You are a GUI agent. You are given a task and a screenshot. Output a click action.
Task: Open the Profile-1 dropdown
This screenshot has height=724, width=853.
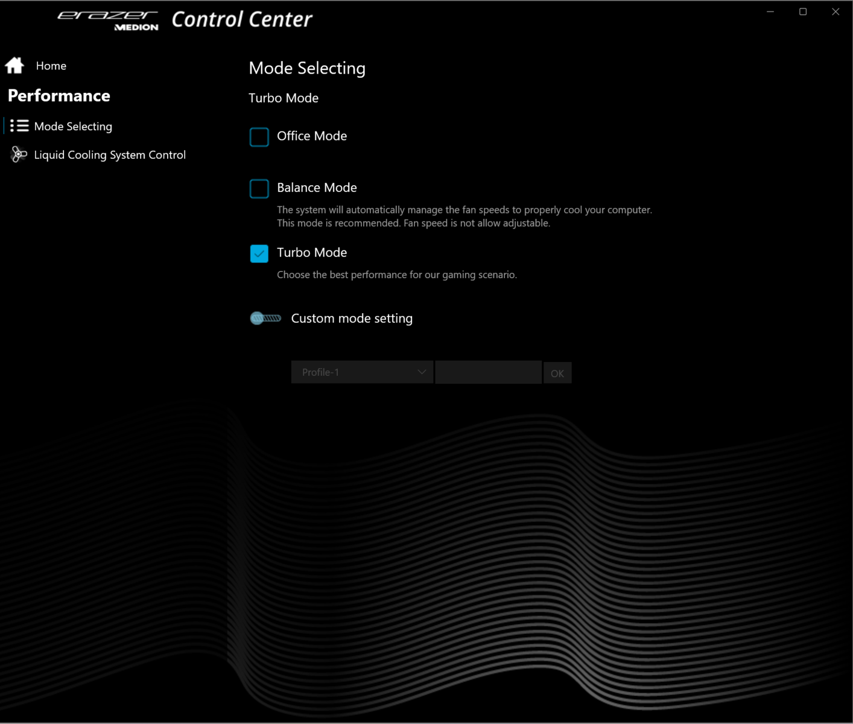[362, 372]
